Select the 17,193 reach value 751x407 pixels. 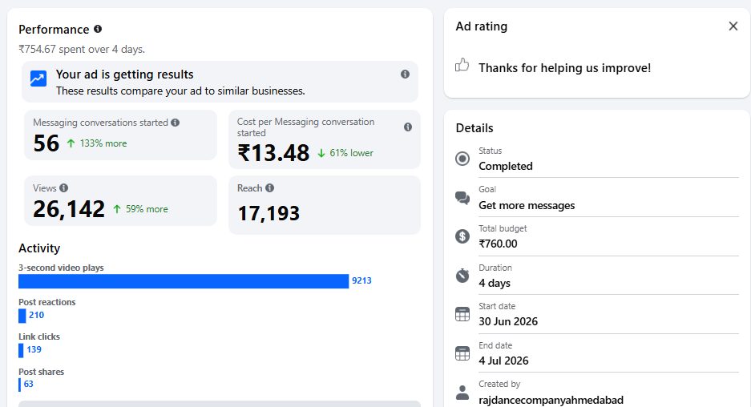tap(269, 214)
